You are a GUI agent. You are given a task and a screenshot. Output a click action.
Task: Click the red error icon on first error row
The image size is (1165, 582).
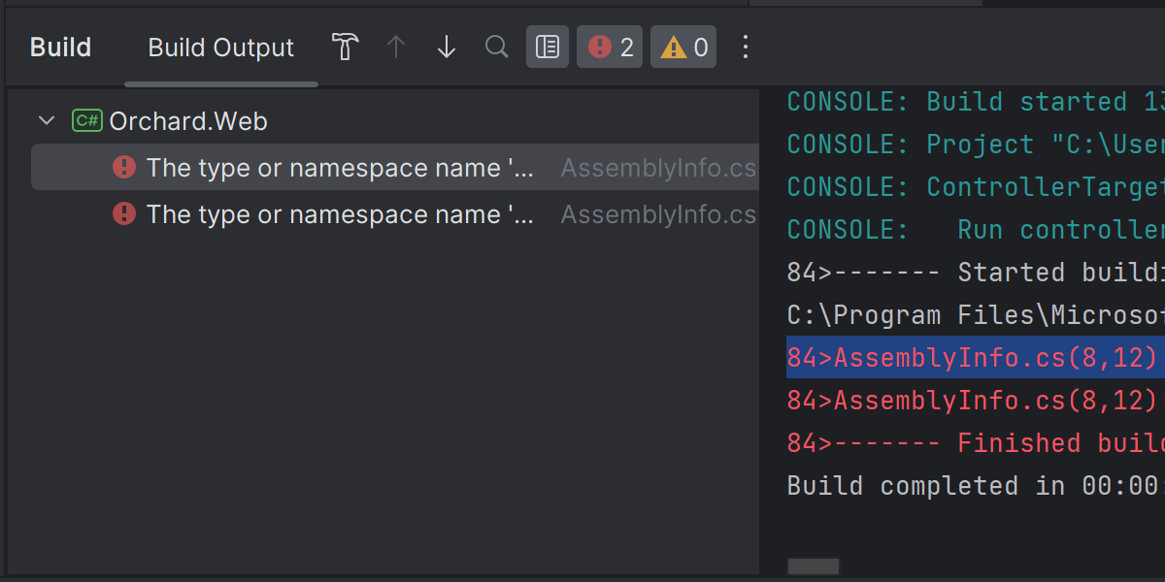124,168
